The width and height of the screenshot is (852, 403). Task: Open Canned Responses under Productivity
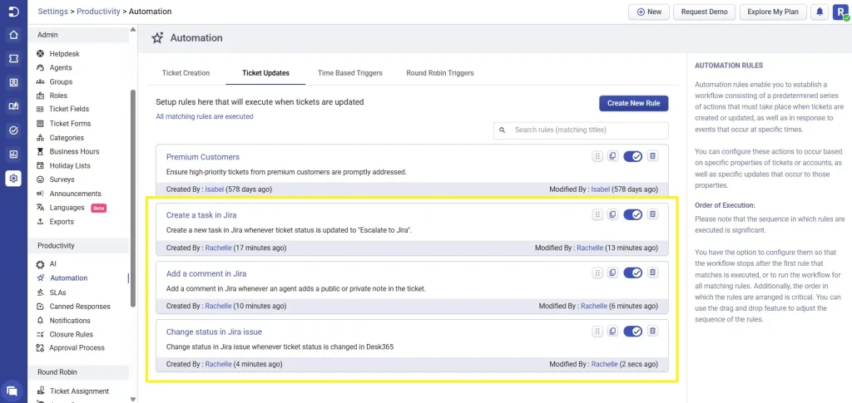(x=80, y=307)
